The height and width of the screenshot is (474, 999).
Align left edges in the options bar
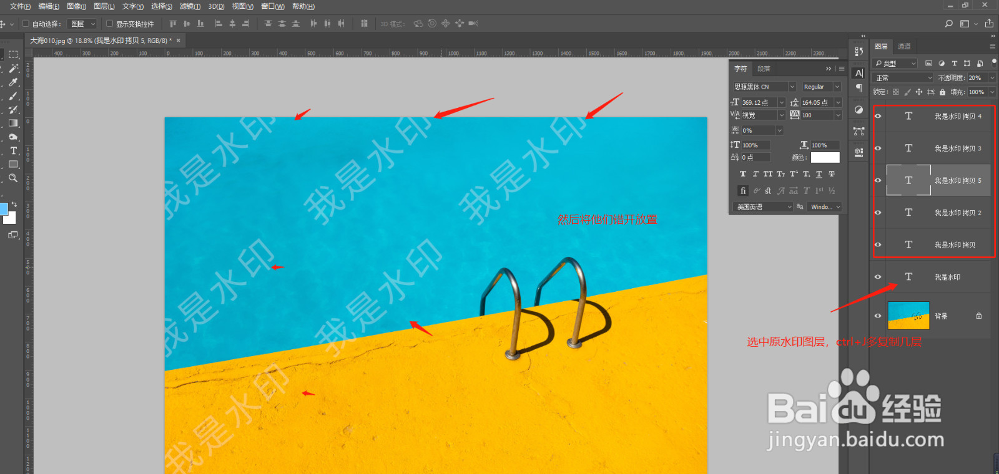point(219,24)
